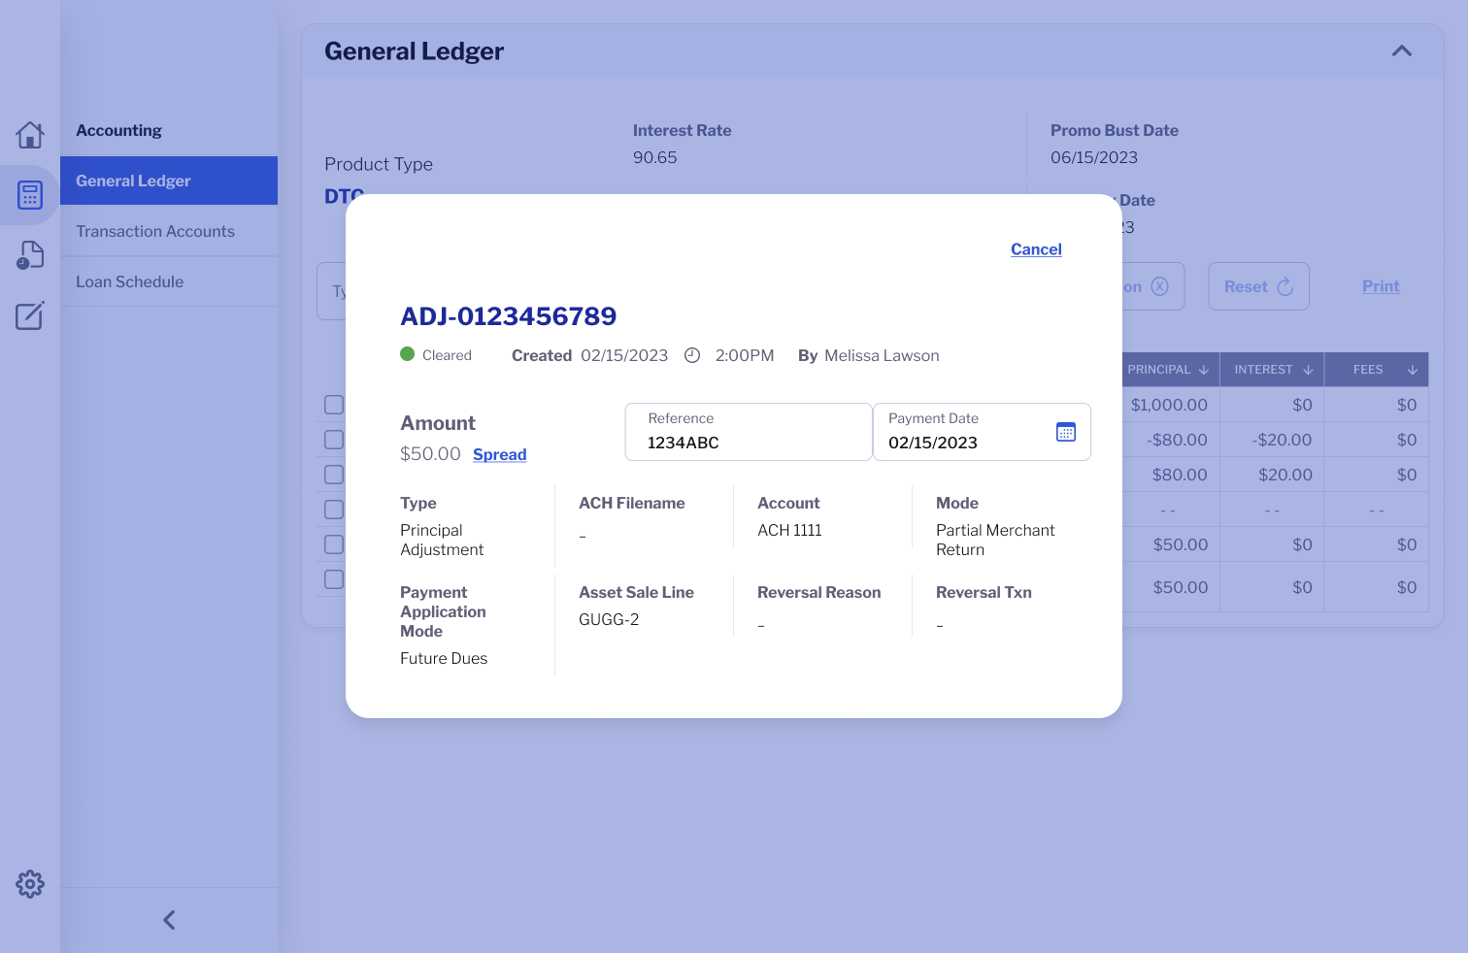Screen dimensions: 1468x953
Task: Open Loan Schedule from the sidebar menu
Action: point(129,281)
